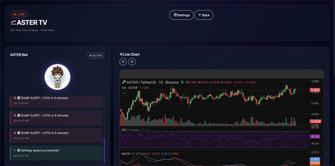Click the purple 57.25 RSI value marker

coord(315,136)
